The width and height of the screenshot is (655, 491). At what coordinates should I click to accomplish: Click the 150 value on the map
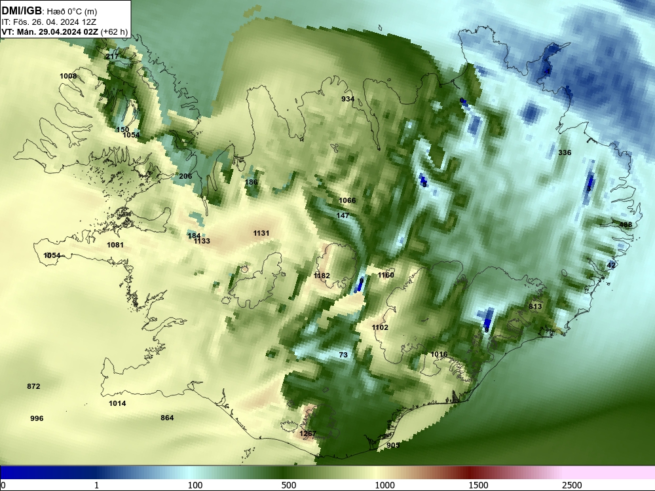click(122, 130)
